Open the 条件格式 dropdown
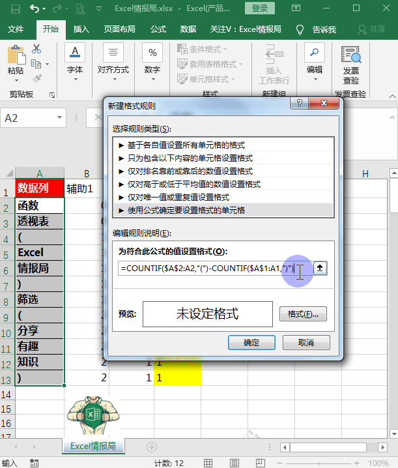The image size is (398, 468). 202,49
